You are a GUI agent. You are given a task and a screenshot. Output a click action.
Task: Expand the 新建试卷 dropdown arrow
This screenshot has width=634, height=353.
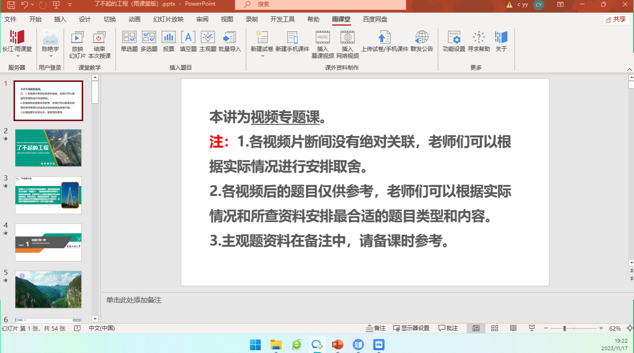tap(262, 56)
